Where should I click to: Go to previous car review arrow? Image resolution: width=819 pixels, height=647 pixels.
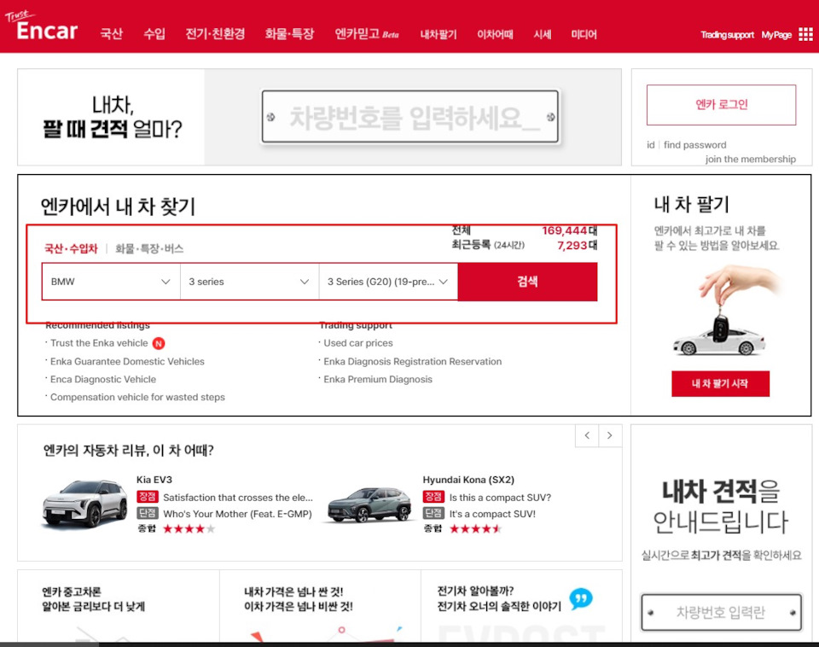pyautogui.click(x=587, y=435)
